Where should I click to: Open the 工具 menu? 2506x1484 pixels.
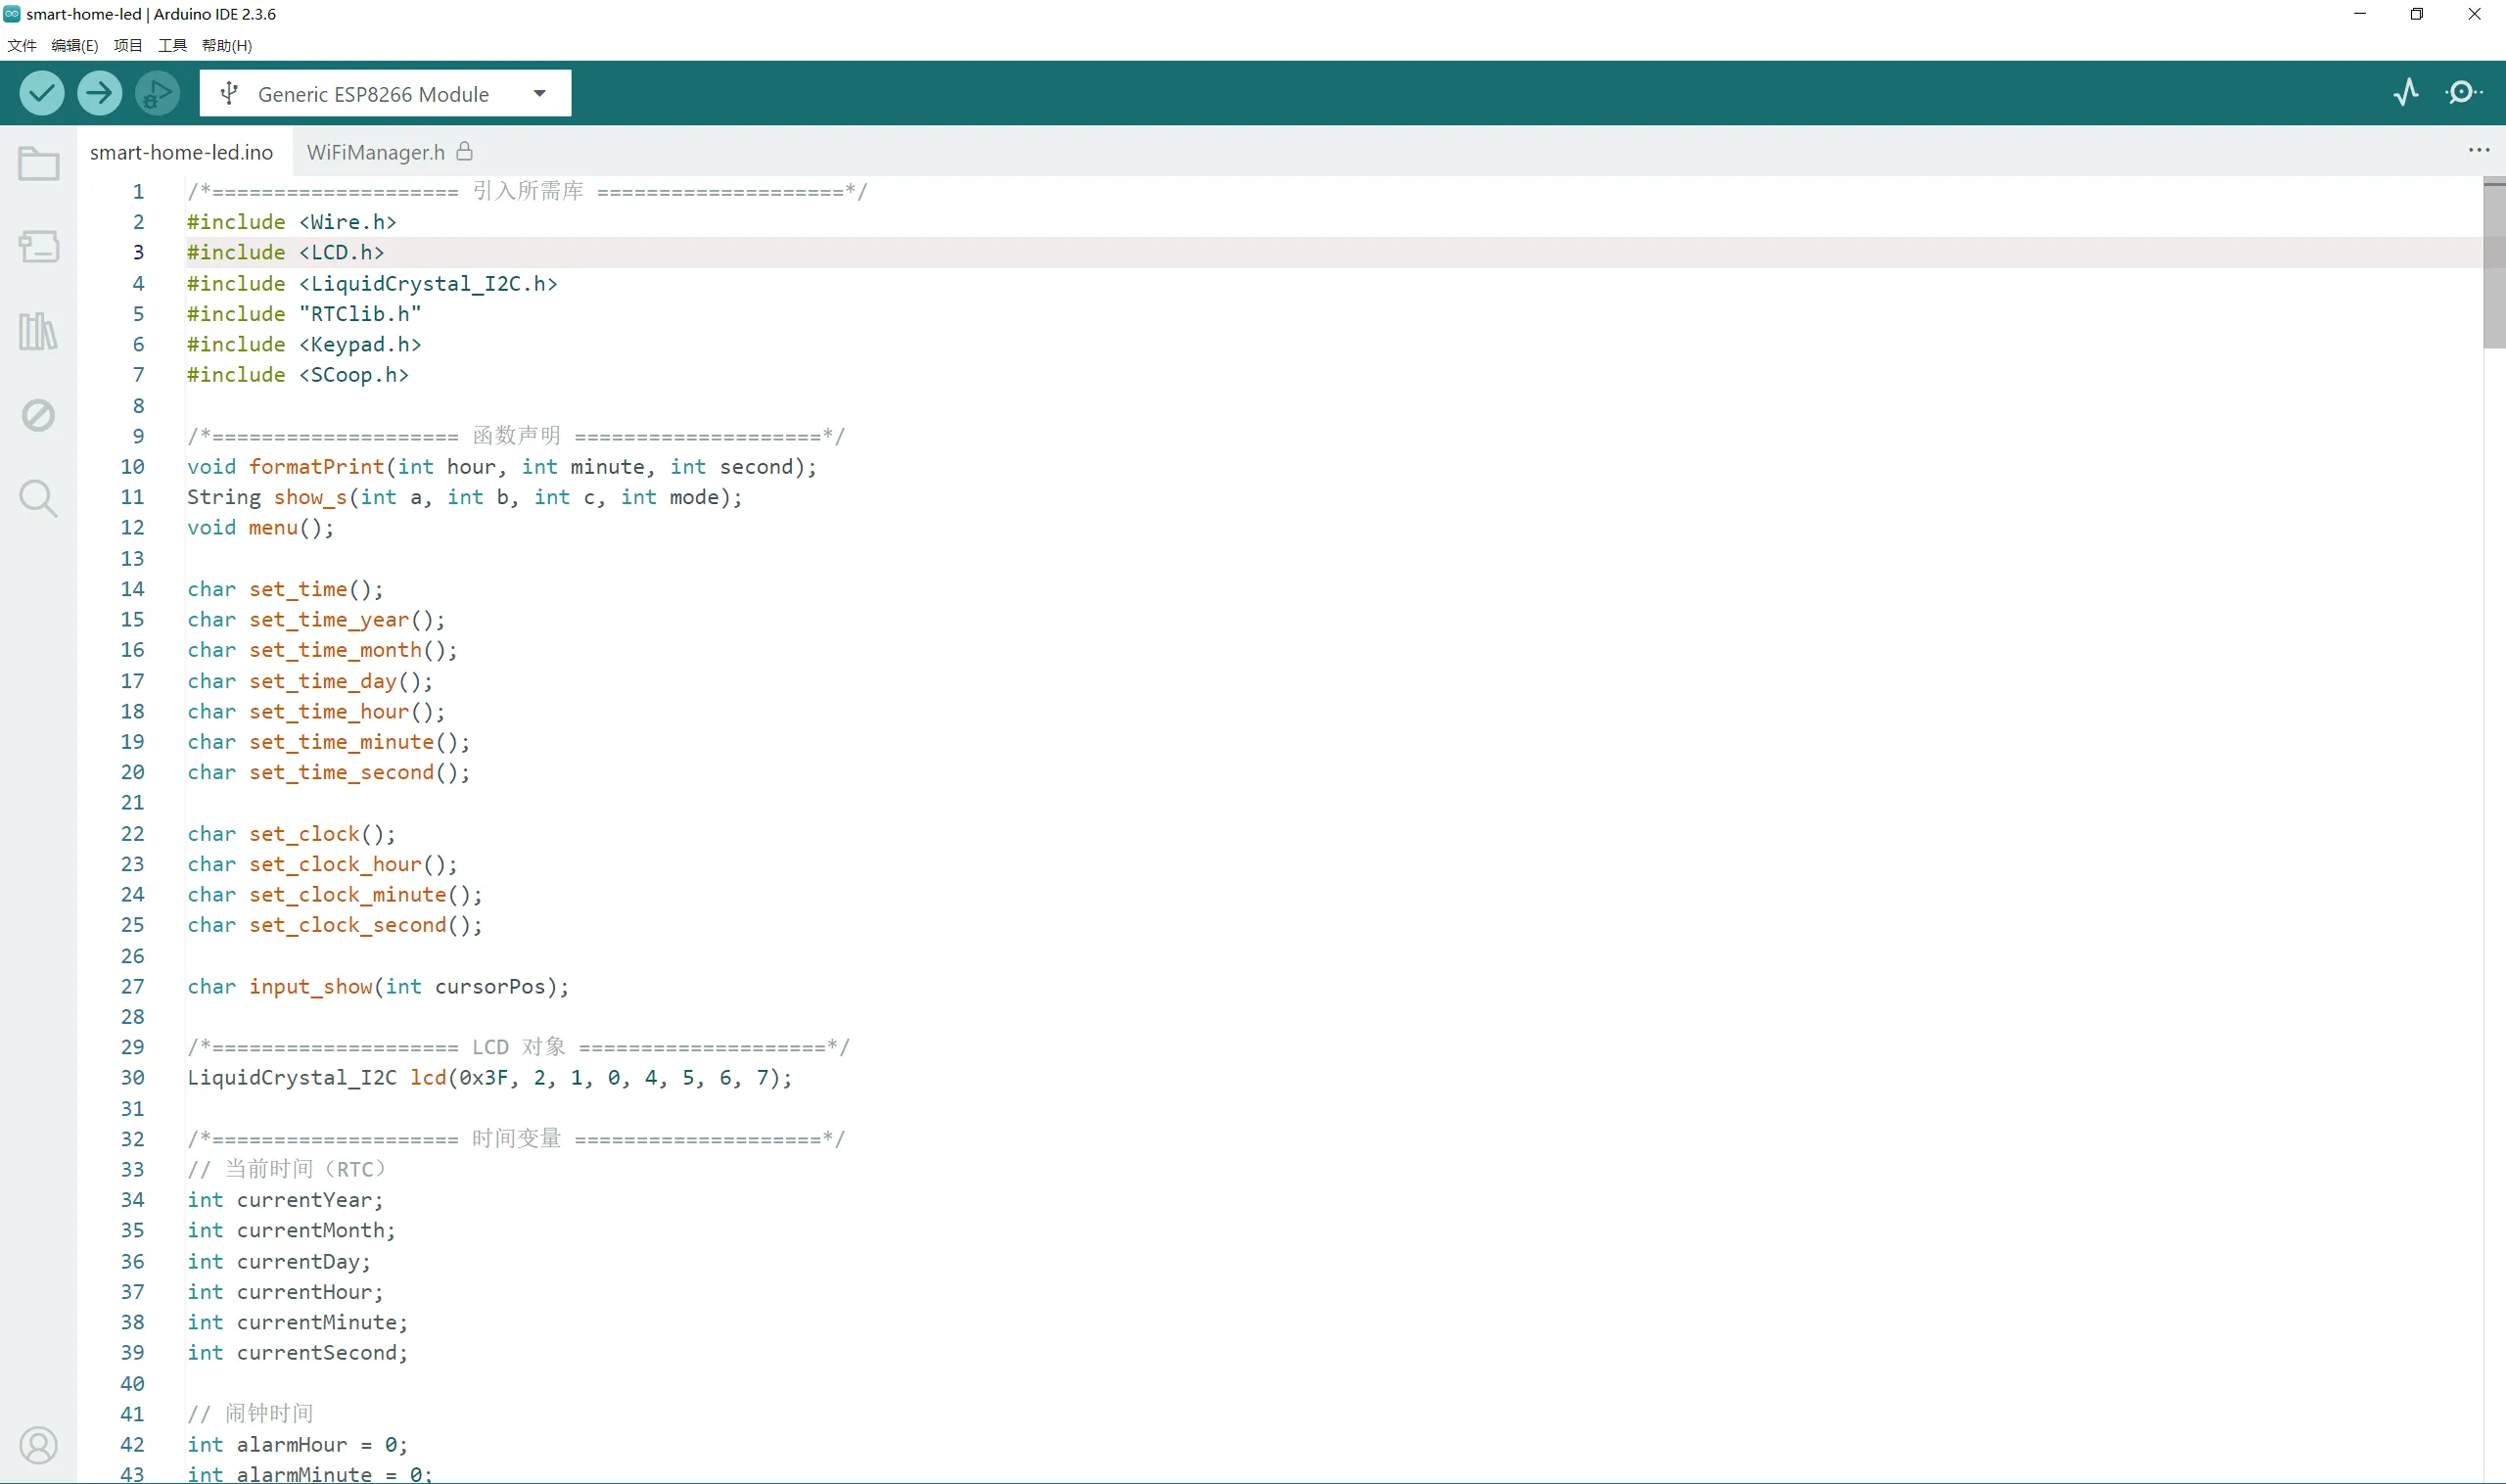(x=172, y=45)
